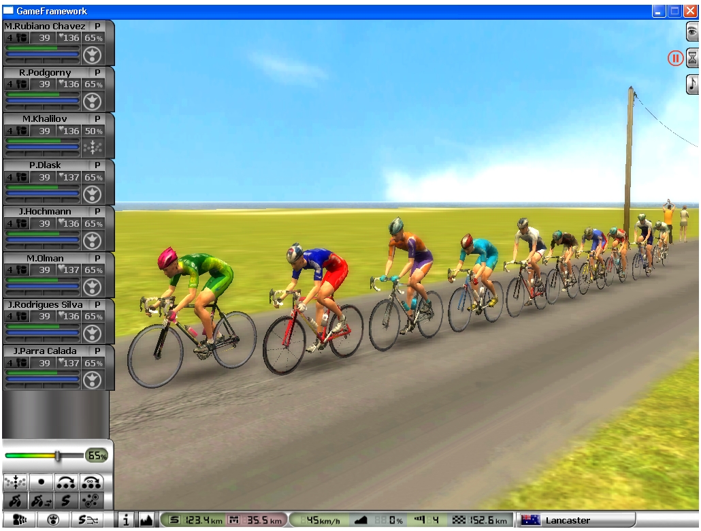Click the hourglass game speed icon
The height and width of the screenshot is (531, 701).
[692, 58]
